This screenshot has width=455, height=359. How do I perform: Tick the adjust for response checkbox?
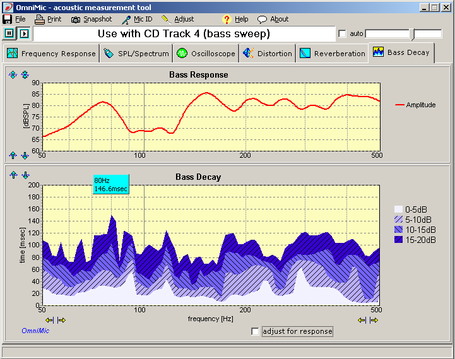click(x=255, y=331)
